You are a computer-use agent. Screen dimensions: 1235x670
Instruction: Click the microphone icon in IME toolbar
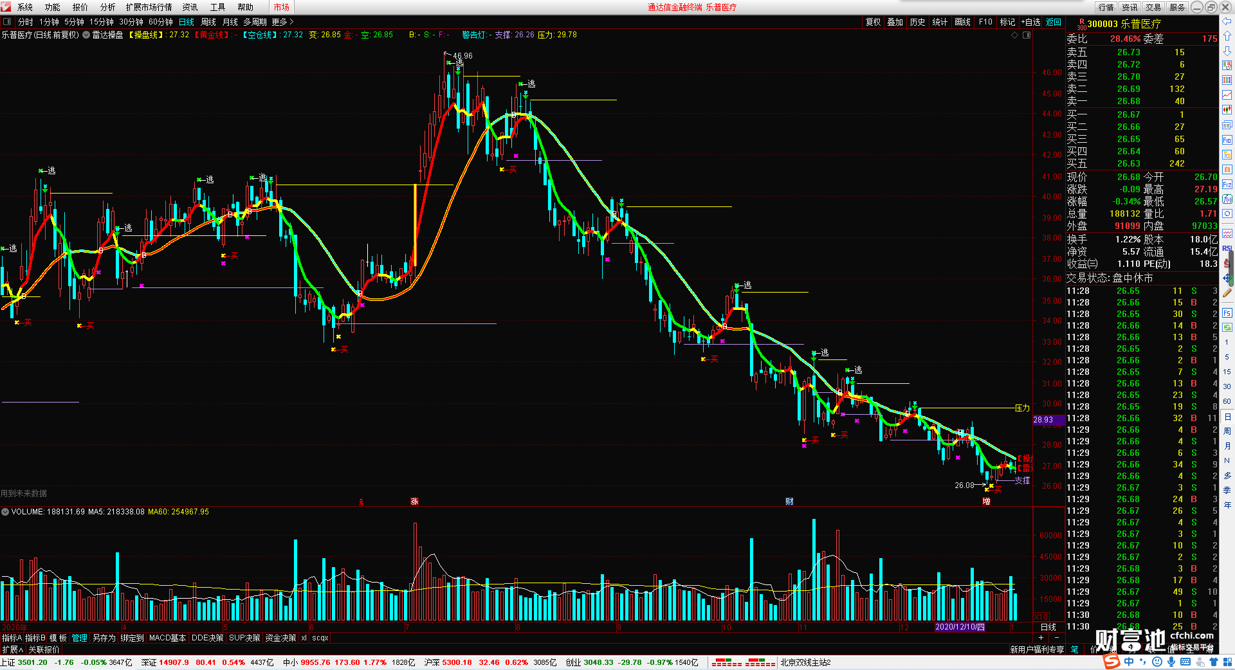coord(1171,662)
